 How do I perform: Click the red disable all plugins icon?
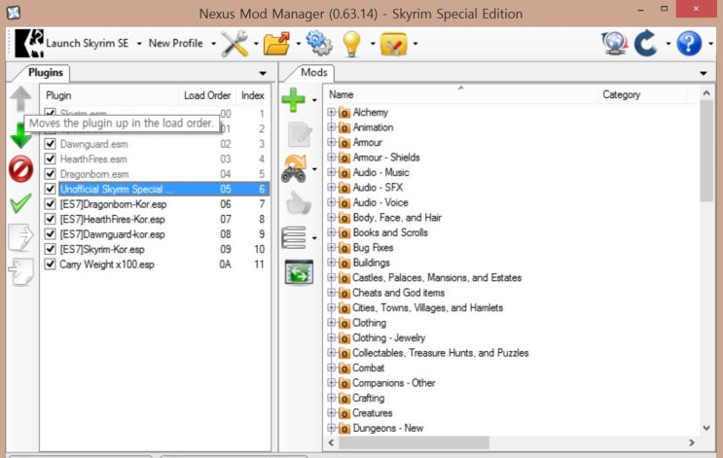click(20, 168)
